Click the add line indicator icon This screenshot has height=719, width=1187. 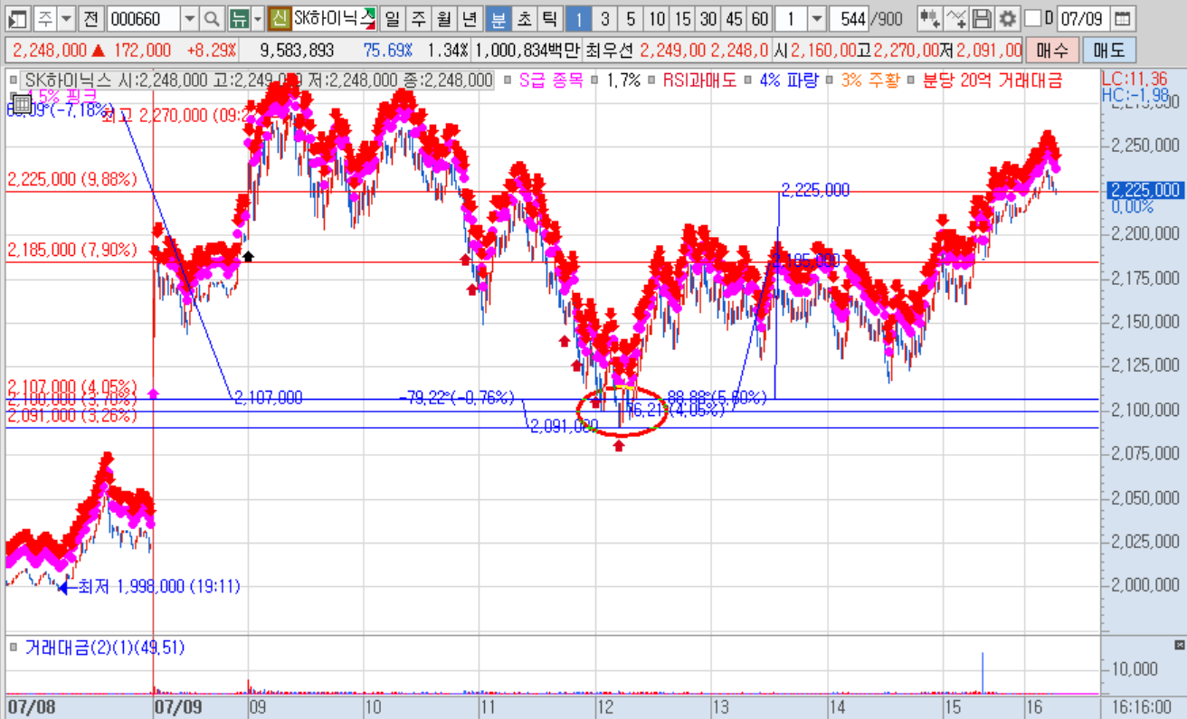click(x=955, y=18)
